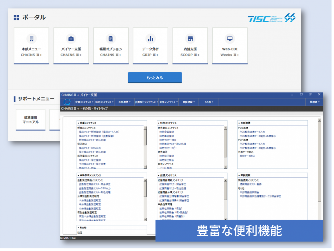Image resolution: width=334 pixels, height=251 pixels.
Task: Click 特売メンテナンス panel scrollbar up arrow
Action: pyautogui.click(x=225, y=128)
